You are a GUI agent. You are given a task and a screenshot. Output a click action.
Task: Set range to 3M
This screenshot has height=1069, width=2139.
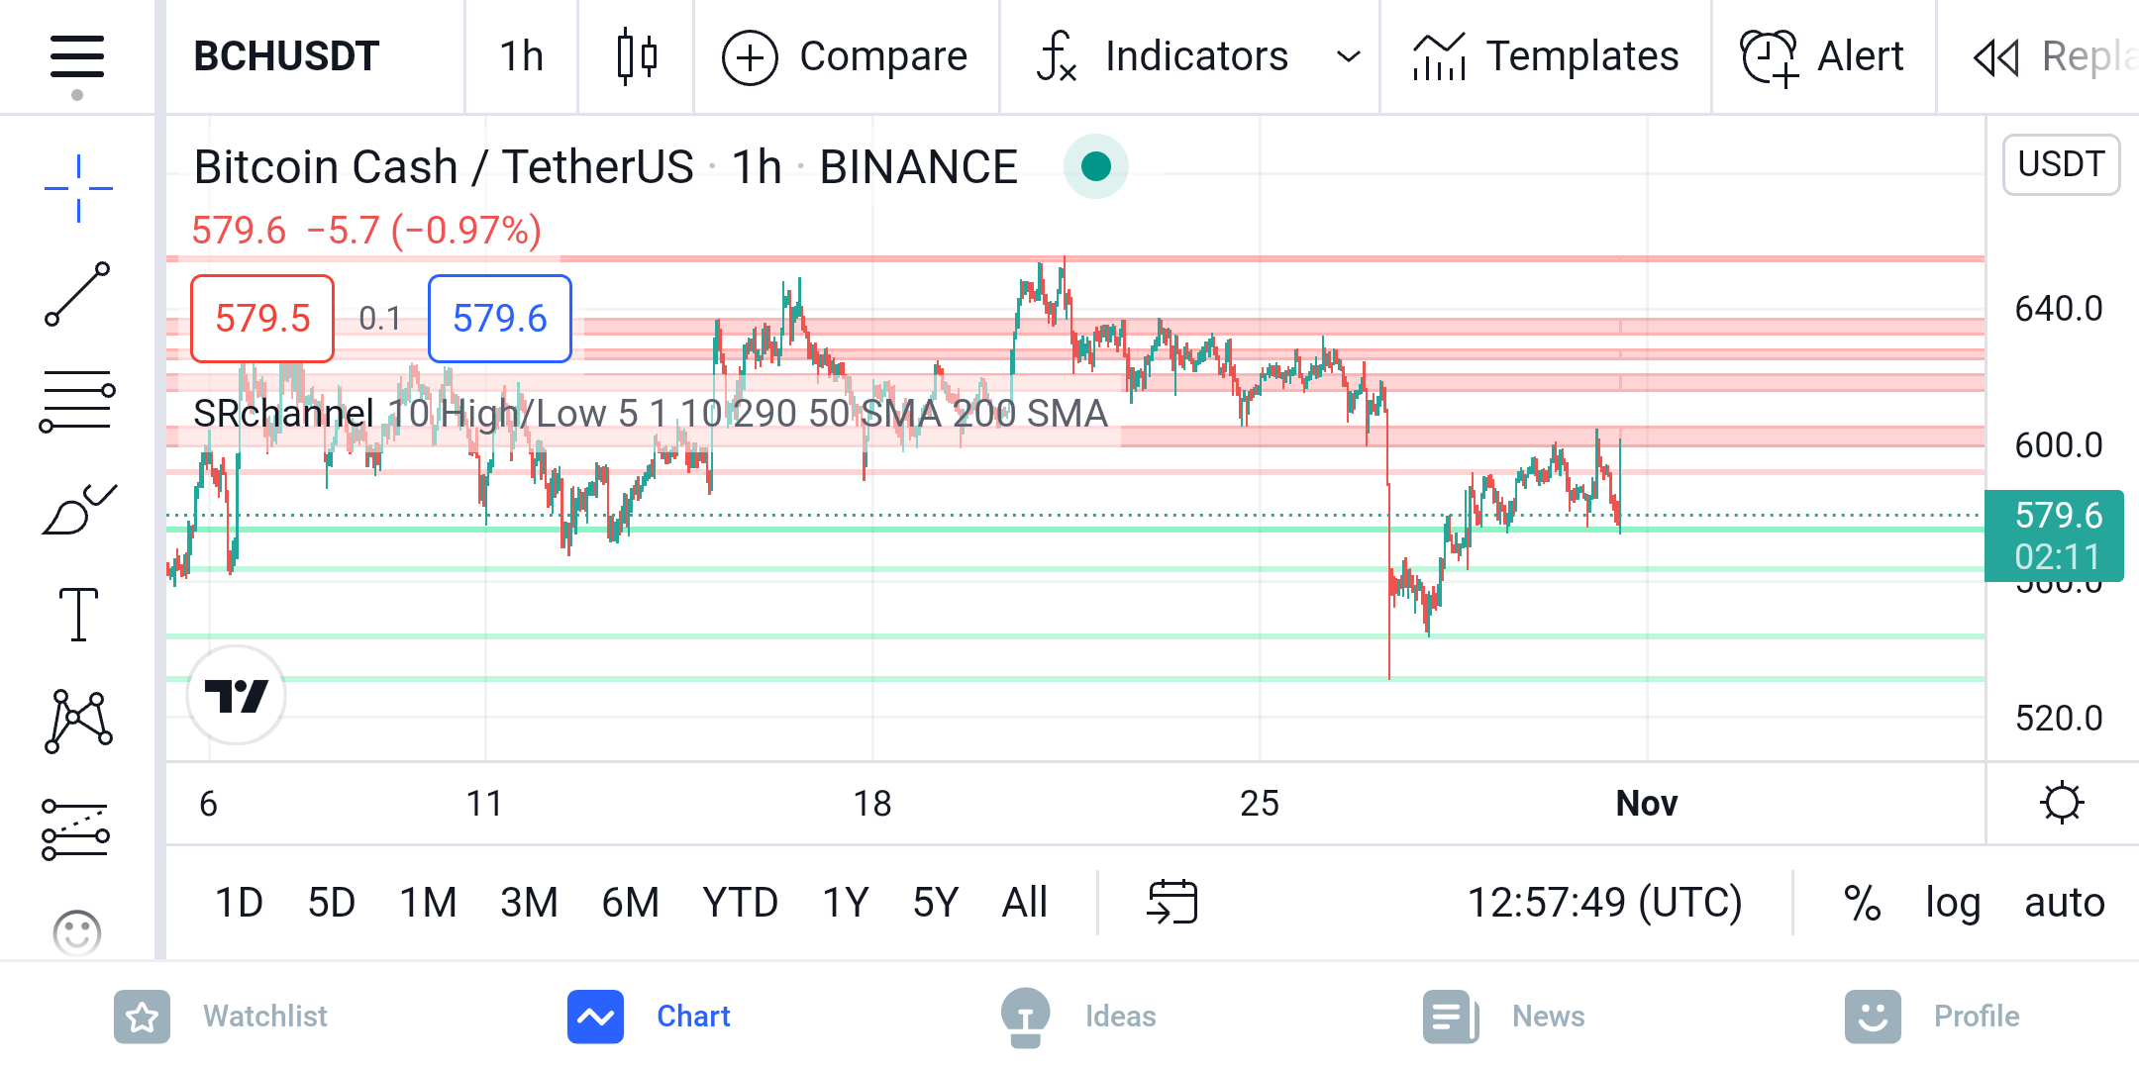pos(529,903)
